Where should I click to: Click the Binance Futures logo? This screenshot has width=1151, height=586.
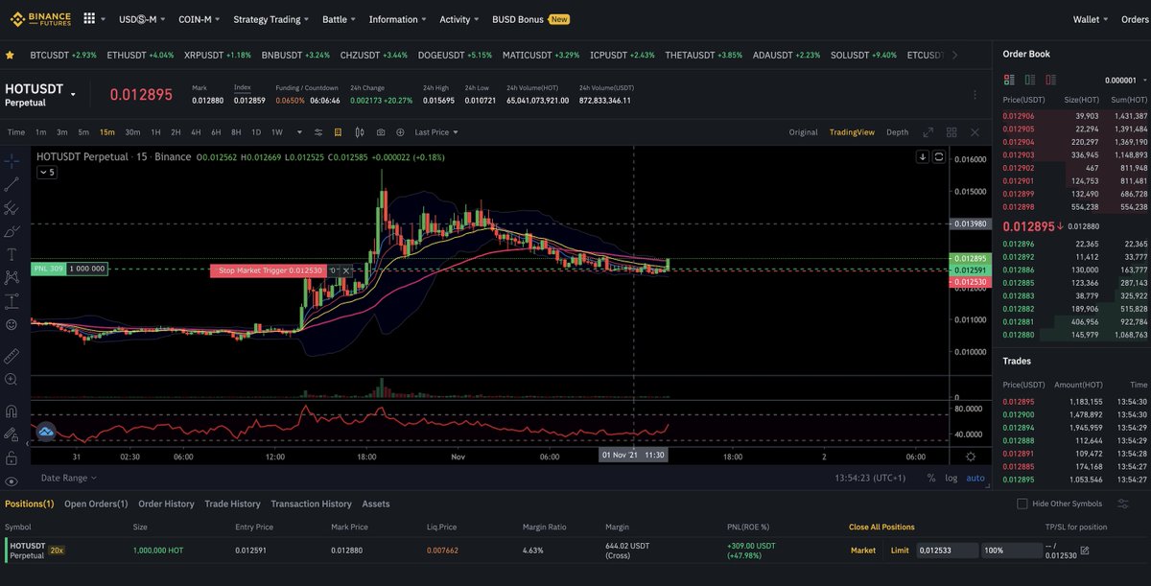point(39,18)
